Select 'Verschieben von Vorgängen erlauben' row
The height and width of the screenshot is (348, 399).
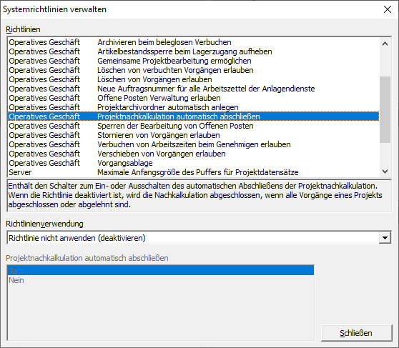tap(193, 154)
